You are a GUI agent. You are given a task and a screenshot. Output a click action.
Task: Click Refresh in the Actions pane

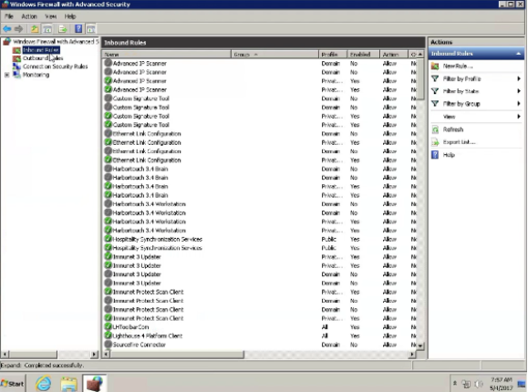[453, 129]
